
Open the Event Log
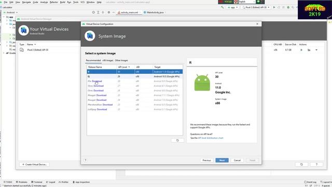tap(310, 182)
